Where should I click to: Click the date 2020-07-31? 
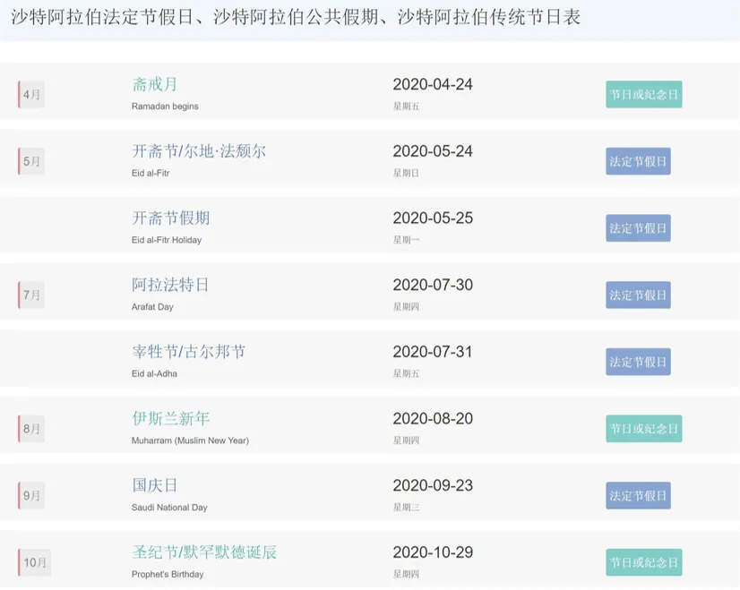pyautogui.click(x=433, y=352)
